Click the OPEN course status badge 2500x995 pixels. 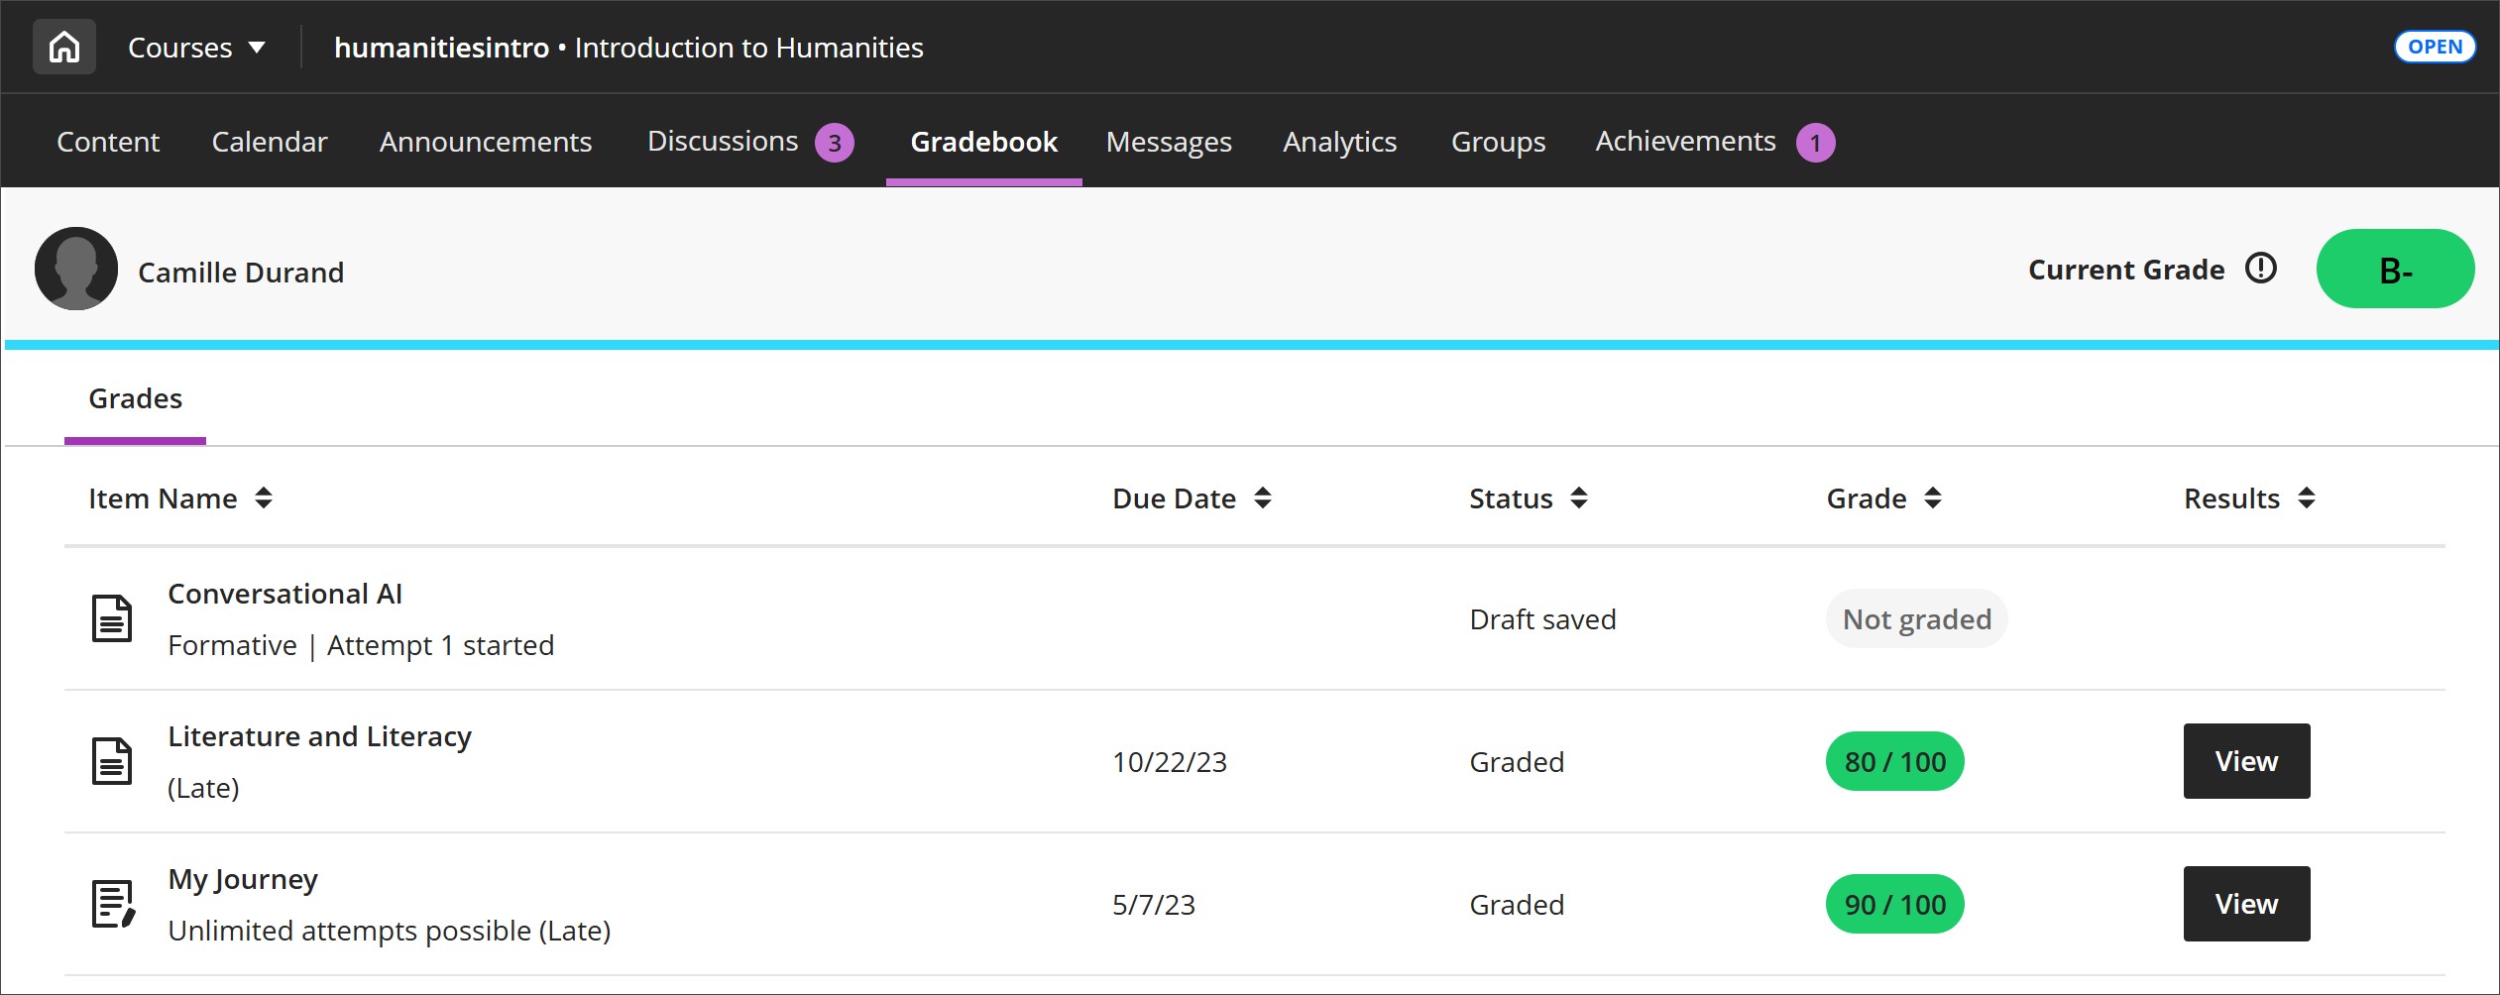(x=2435, y=46)
